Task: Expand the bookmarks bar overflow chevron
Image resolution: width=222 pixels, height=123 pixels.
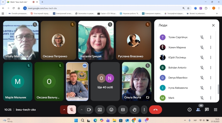Action: (217, 13)
